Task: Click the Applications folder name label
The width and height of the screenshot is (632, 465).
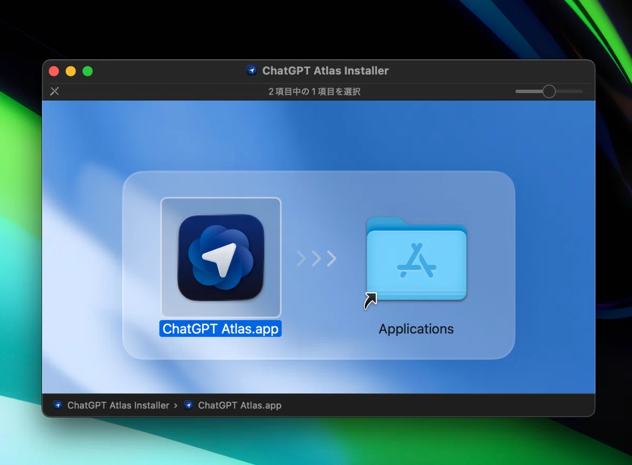Action: [416, 329]
